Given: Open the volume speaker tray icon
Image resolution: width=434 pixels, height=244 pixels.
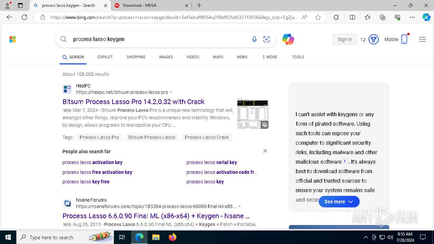Looking at the screenshot, I should tap(390, 237).
